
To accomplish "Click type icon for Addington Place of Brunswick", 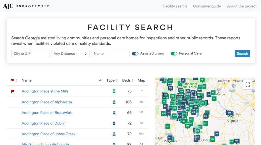I will pos(114,113).
